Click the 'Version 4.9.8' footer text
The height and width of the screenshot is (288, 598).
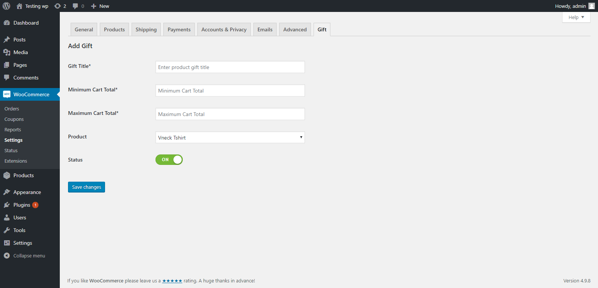(577, 281)
